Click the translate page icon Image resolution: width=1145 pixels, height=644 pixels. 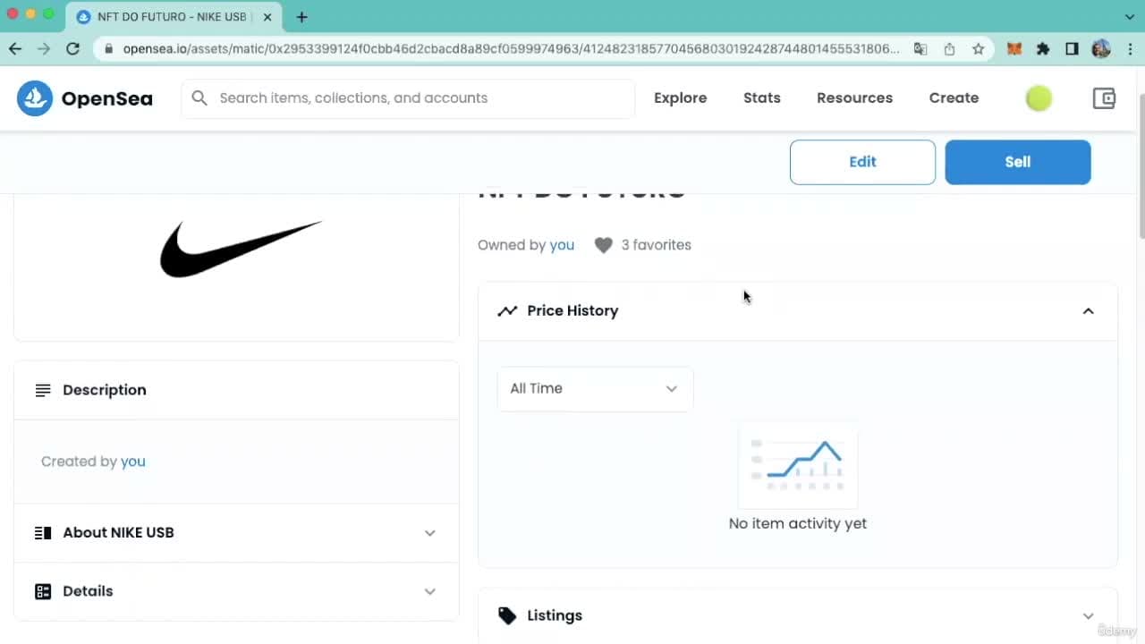tap(920, 49)
